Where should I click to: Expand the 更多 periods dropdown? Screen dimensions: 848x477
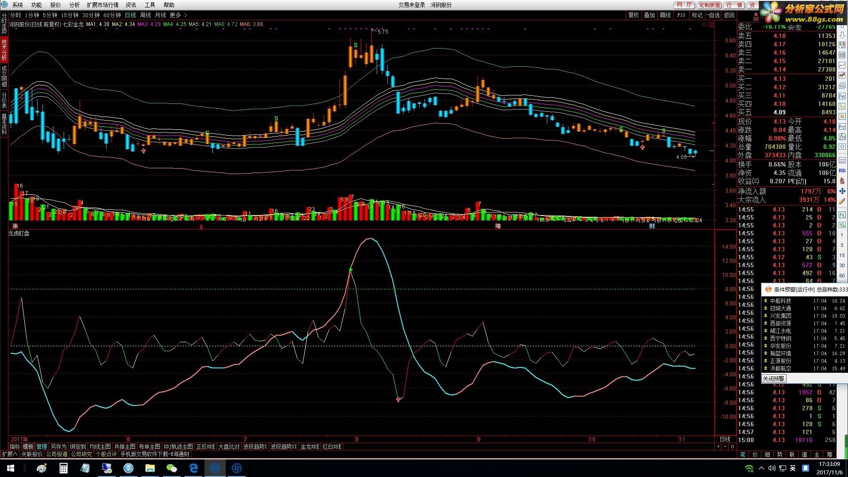(178, 15)
